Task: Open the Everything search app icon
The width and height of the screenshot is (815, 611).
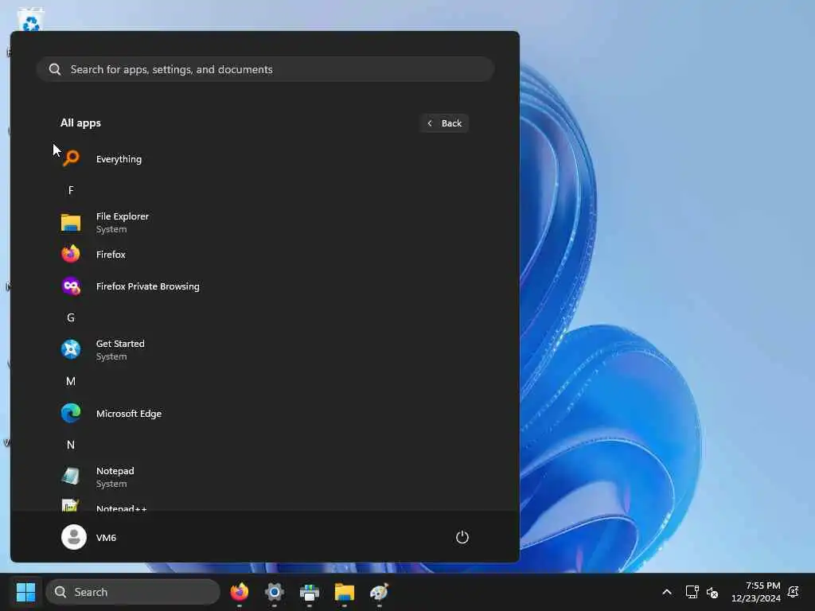Action: (71, 158)
